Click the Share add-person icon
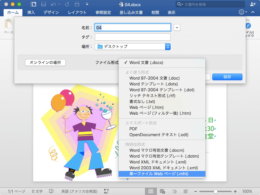This screenshot has height=195, width=260. [253, 4]
